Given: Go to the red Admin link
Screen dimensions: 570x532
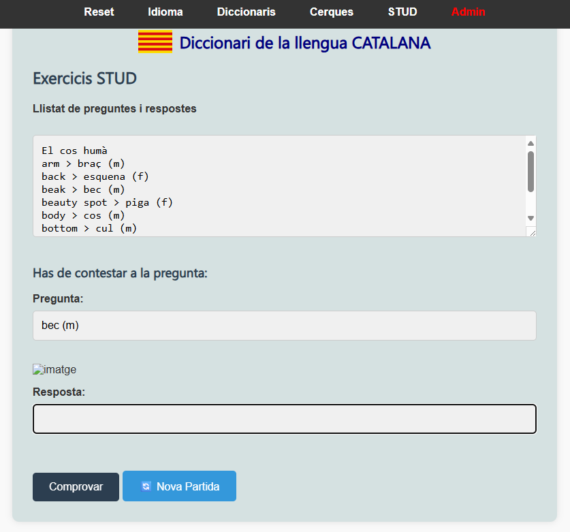Looking at the screenshot, I should click(x=469, y=12).
